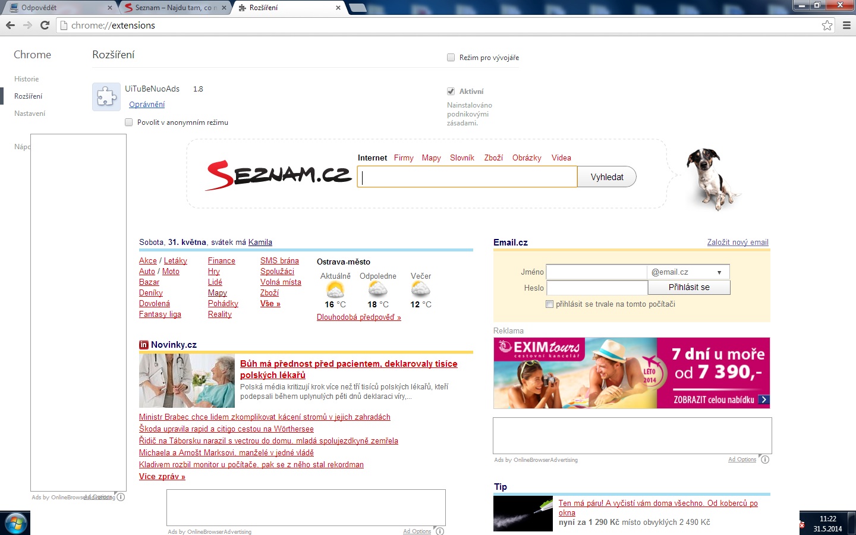Click the Jméno email input field
Image resolution: width=856 pixels, height=535 pixels.
[596, 272]
